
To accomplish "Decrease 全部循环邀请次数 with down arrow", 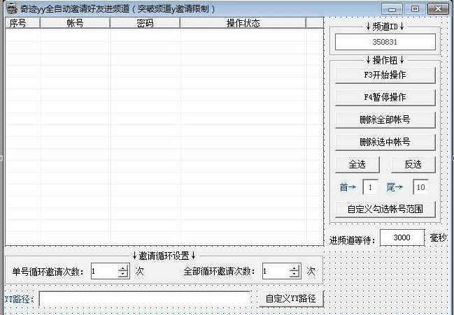I will point(295,274).
